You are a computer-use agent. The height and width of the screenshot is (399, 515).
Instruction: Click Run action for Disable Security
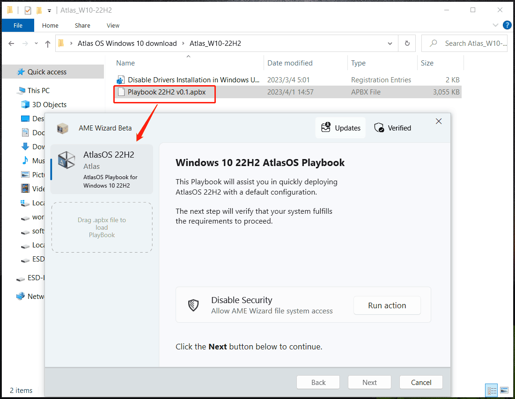pyautogui.click(x=387, y=305)
